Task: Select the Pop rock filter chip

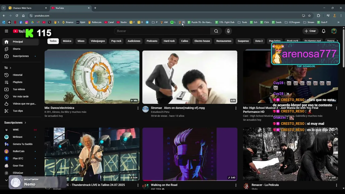Action: [x=116, y=41]
